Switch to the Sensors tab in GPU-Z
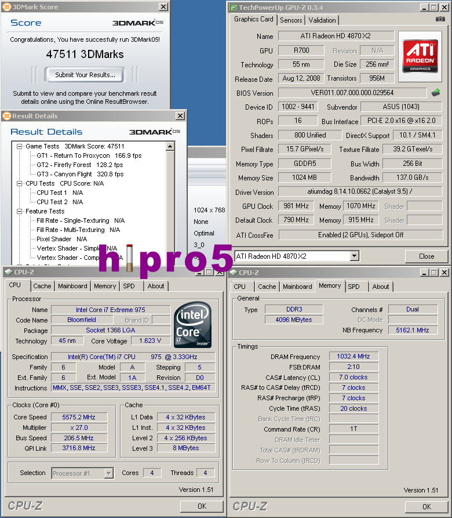452x518 pixels. coord(291,20)
